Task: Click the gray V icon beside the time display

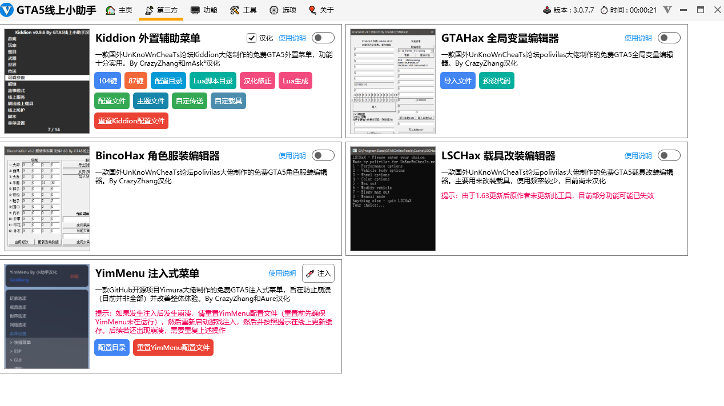Action: [667, 9]
